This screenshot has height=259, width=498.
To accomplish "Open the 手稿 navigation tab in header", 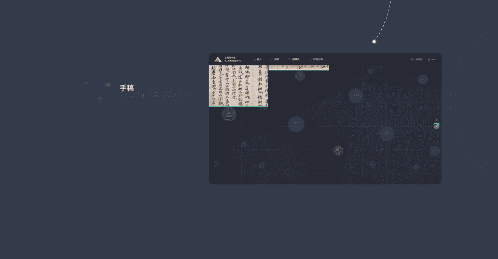I will pyautogui.click(x=275, y=59).
